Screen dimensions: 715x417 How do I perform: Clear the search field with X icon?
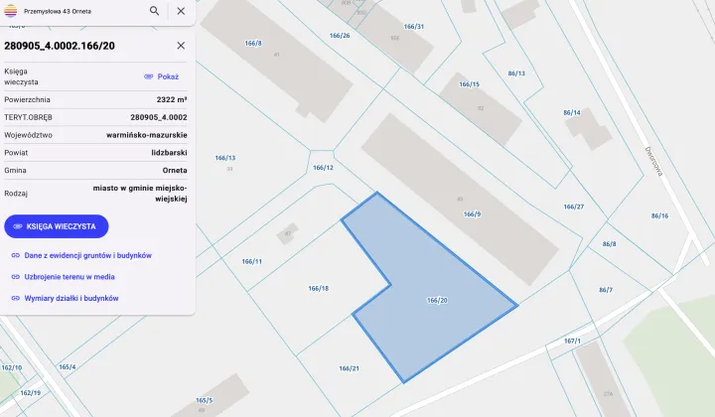tap(181, 11)
